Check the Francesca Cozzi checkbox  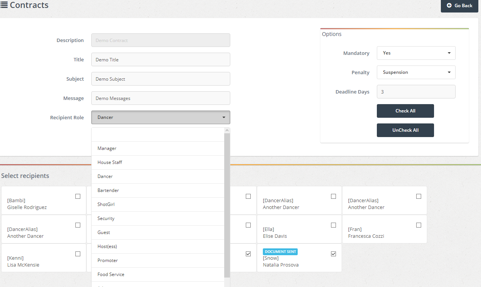pos(419,225)
